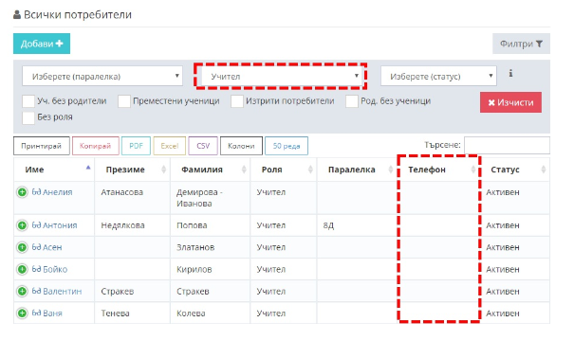Screen dimensions: 574x358
Task: Click the info icon beside status dropdown
Action: tap(510, 74)
